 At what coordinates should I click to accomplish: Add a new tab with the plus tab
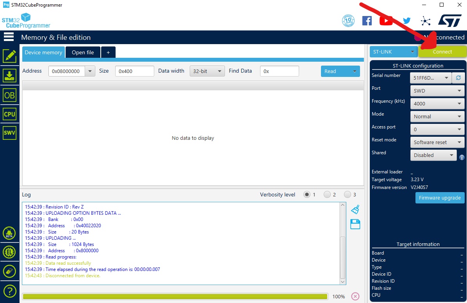[x=108, y=52]
